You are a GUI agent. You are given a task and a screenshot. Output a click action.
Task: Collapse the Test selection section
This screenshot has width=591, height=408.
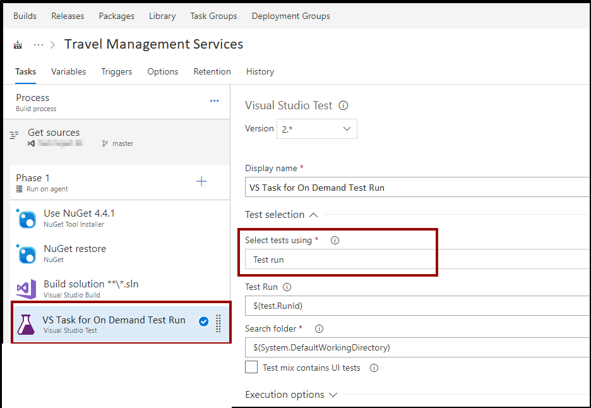pos(313,215)
